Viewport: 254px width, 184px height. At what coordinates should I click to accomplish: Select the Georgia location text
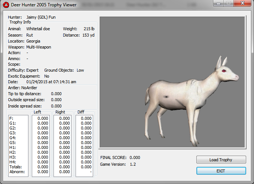(33, 41)
